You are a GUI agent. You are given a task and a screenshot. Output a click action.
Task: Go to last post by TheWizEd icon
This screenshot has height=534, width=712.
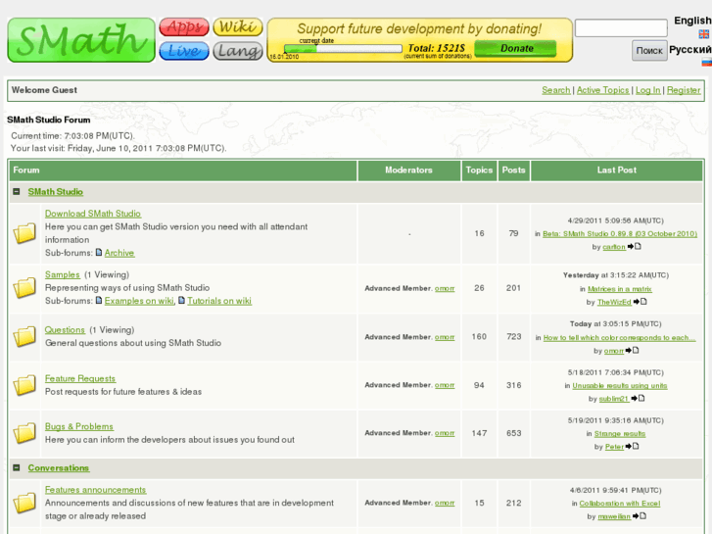(x=640, y=302)
